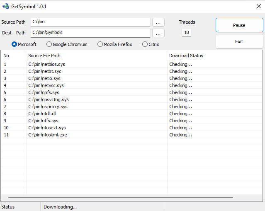265x211 pixels.
Task: Click into the Source Path field
Action: [90, 22]
